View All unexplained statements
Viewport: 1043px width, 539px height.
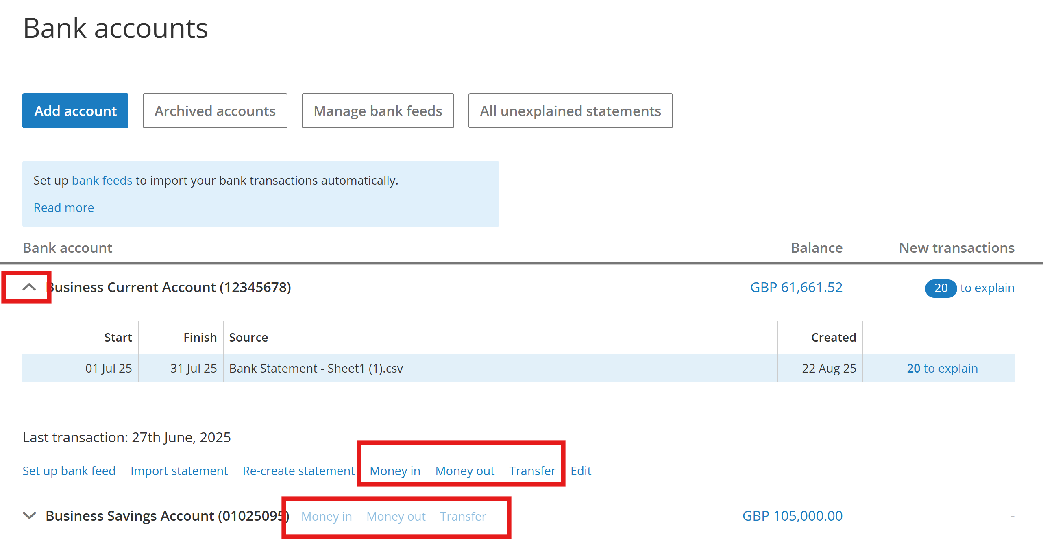click(570, 111)
